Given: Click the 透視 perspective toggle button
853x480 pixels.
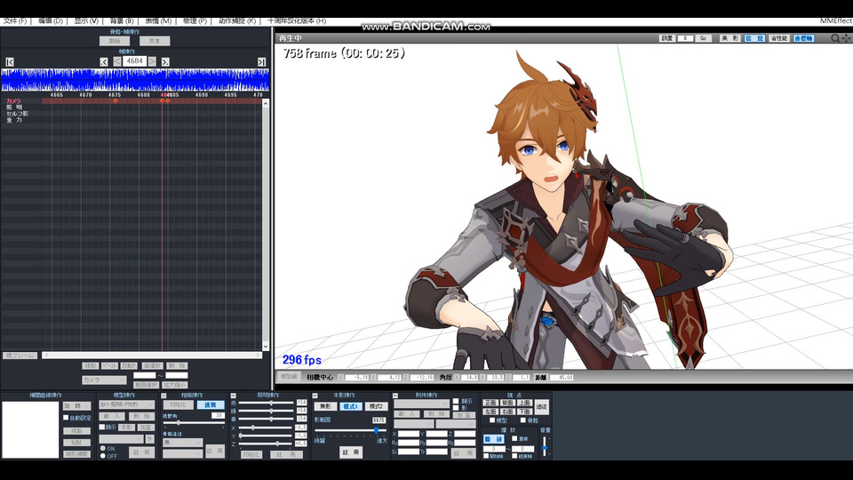Looking at the screenshot, I should pos(211,405).
